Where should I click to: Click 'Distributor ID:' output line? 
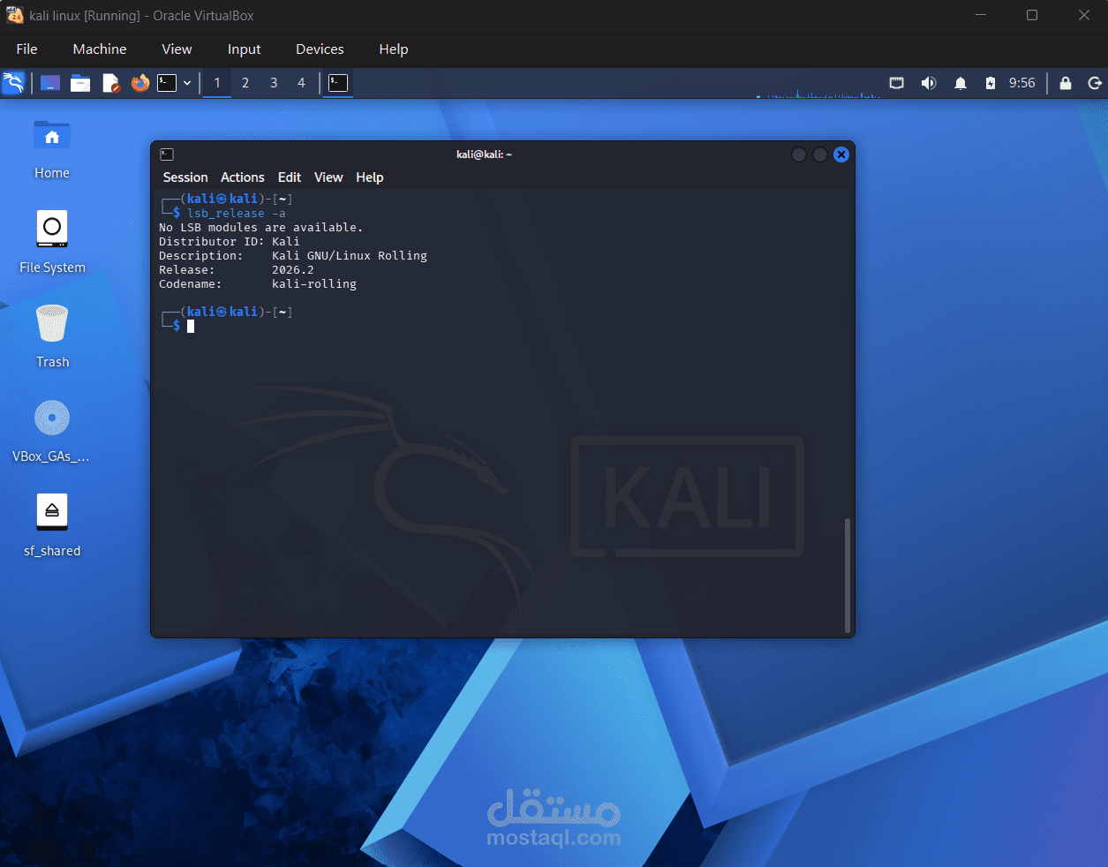tap(230, 241)
